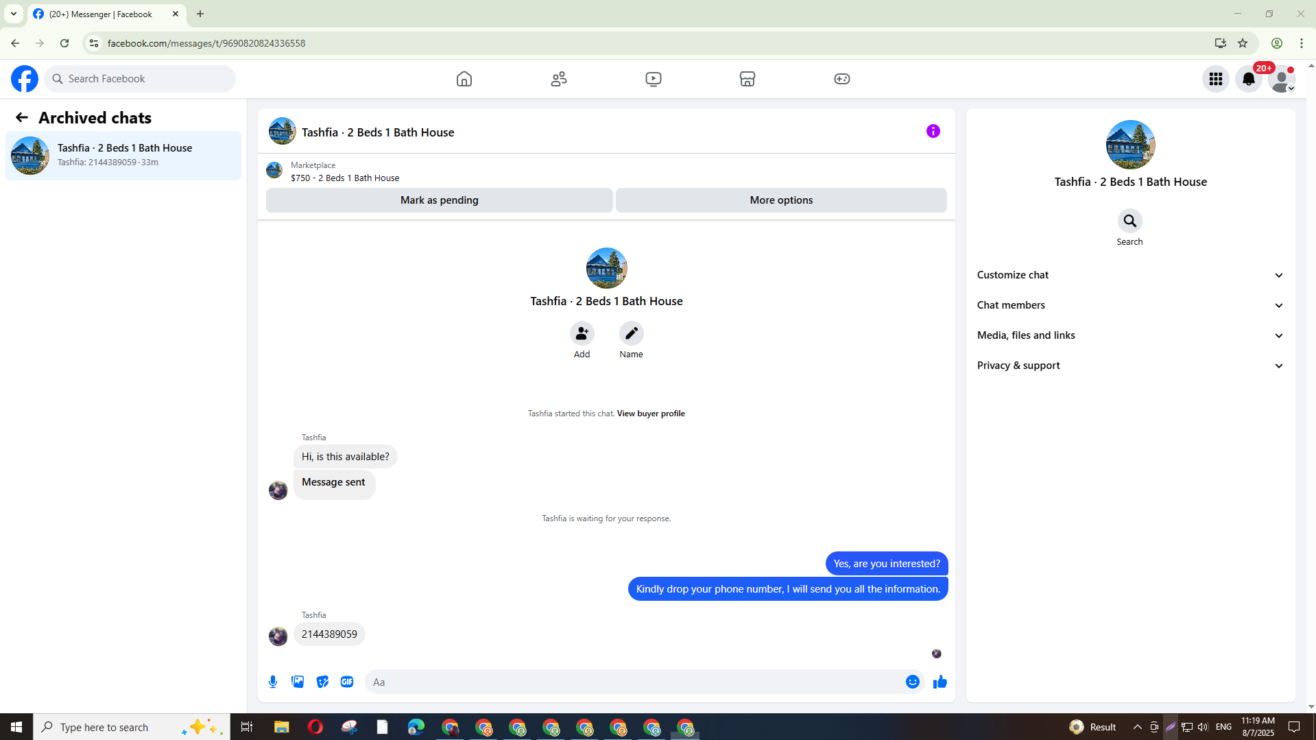The height and width of the screenshot is (740, 1316).
Task: Open the Marketplace icon in top navigation
Action: (x=747, y=79)
